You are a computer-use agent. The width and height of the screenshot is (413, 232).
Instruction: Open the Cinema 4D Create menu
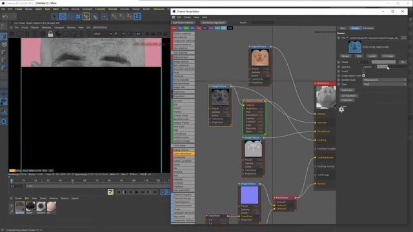coord(19,9)
